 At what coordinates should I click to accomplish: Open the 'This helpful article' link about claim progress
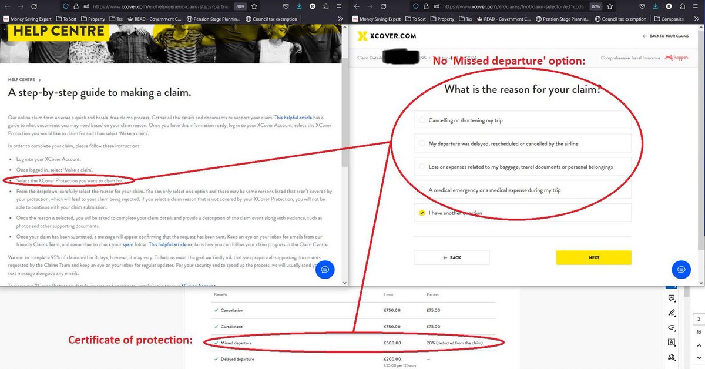(168, 244)
